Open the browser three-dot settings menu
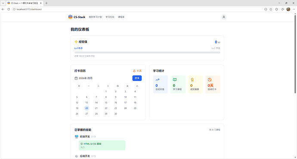This screenshot has height=159, width=297. (294, 9)
